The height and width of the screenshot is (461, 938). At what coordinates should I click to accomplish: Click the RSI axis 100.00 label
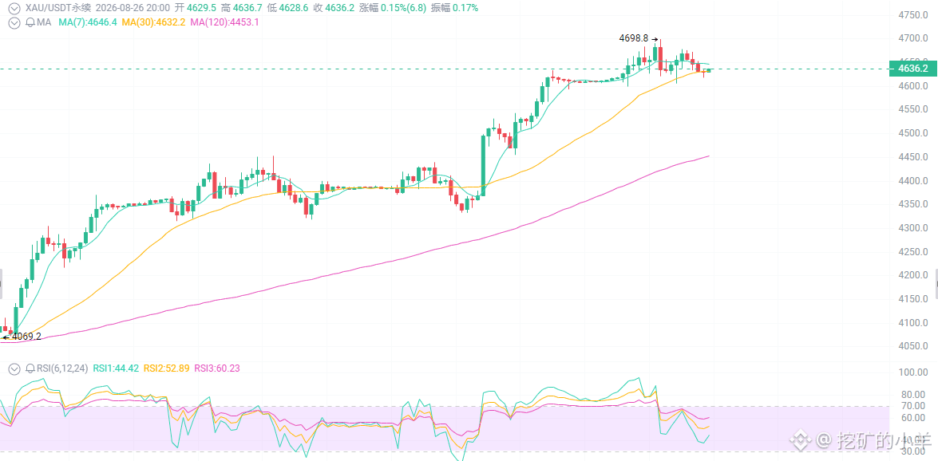[x=912, y=372]
